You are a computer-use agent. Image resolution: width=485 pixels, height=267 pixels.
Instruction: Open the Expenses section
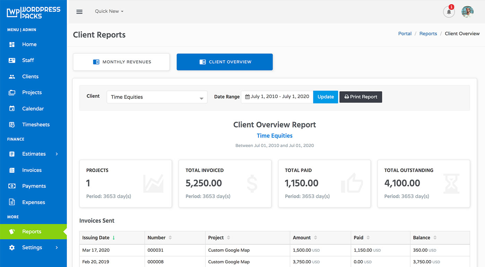[34, 202]
